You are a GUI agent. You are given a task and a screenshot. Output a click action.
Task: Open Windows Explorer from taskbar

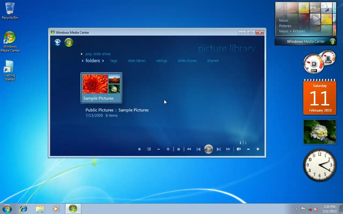(40, 209)
